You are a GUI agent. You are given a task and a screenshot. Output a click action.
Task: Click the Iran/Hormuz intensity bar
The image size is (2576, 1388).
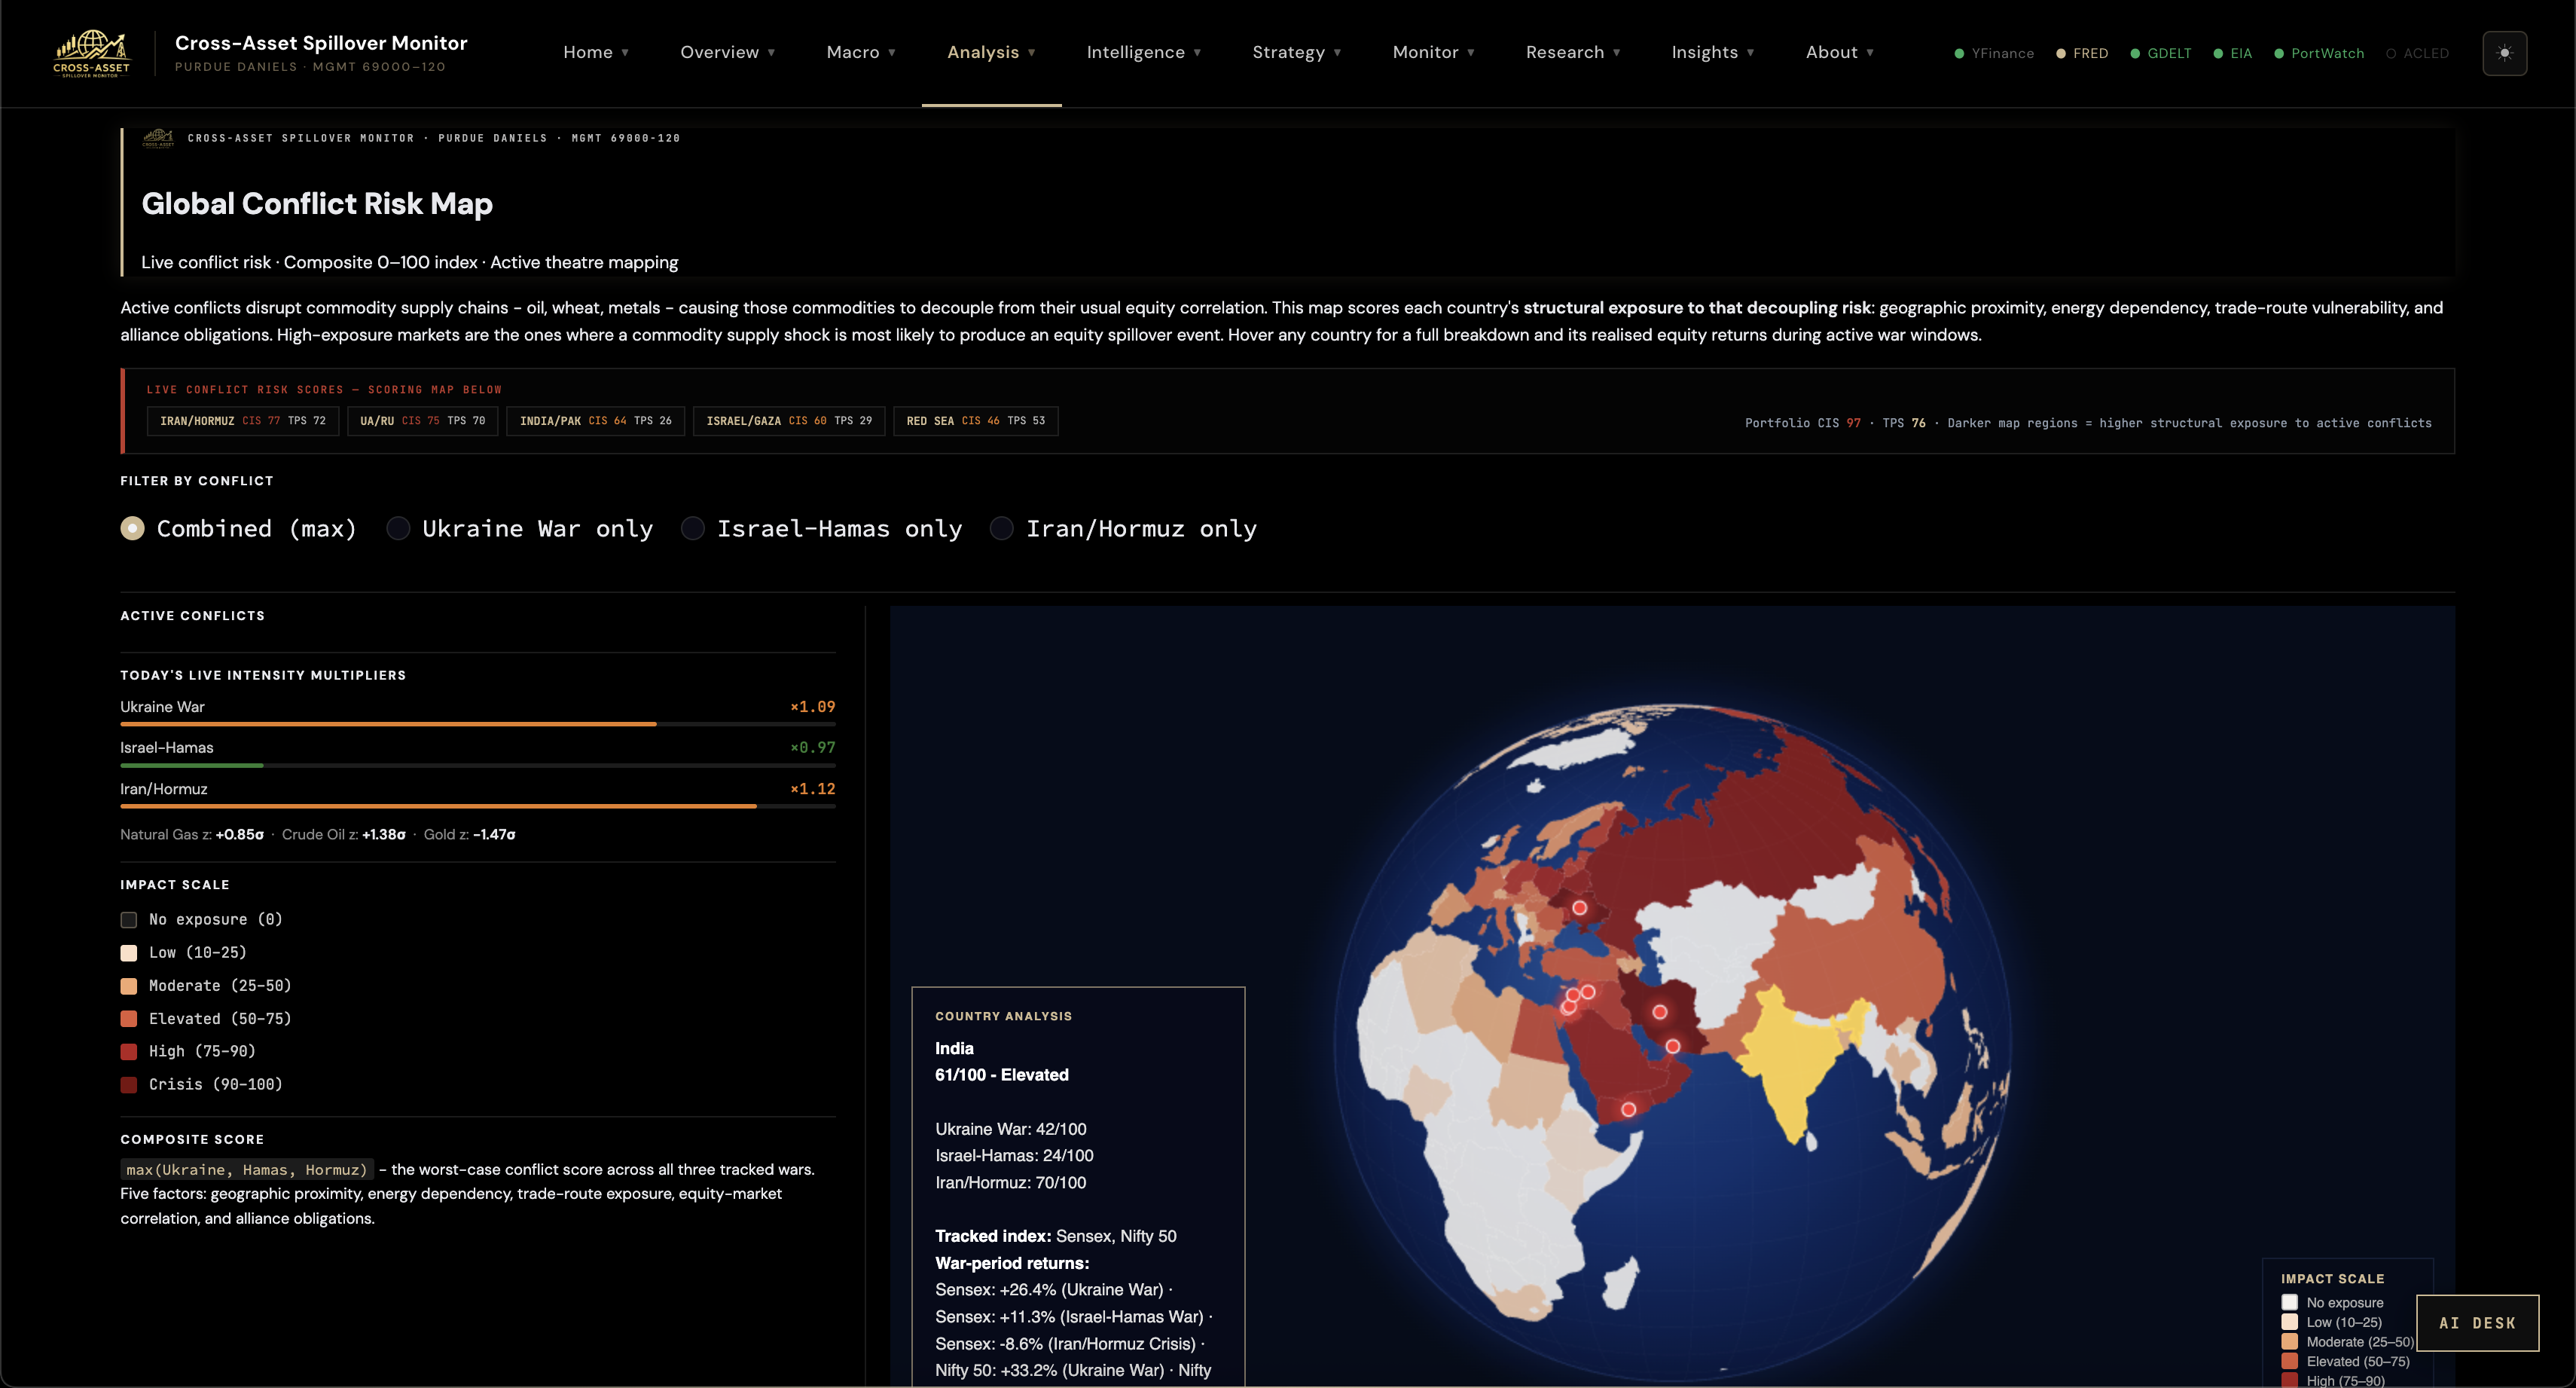(478, 806)
